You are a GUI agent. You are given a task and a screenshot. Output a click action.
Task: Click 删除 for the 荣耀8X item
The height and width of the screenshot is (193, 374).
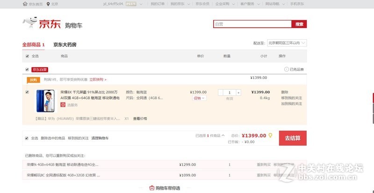coord(285,92)
